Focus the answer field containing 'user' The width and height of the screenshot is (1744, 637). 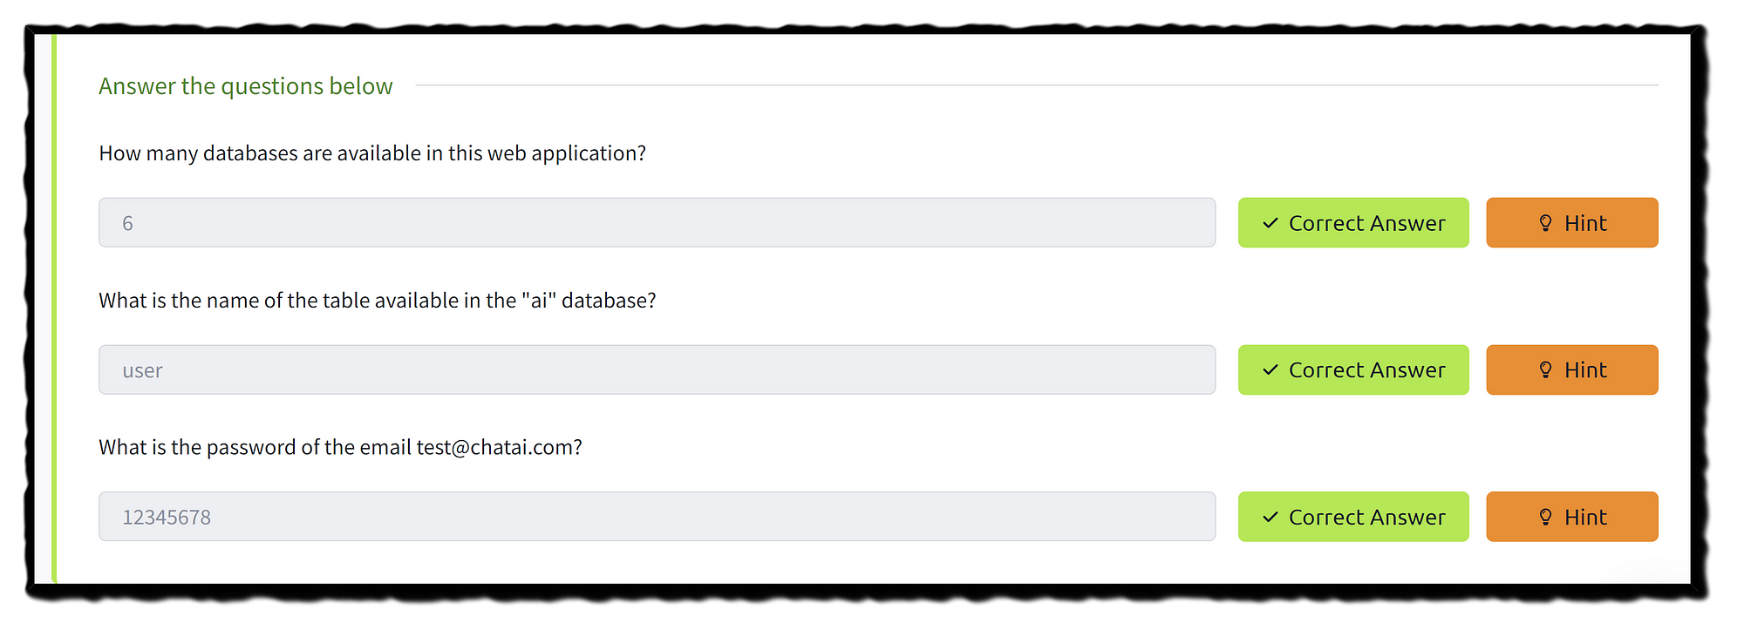[x=657, y=370]
